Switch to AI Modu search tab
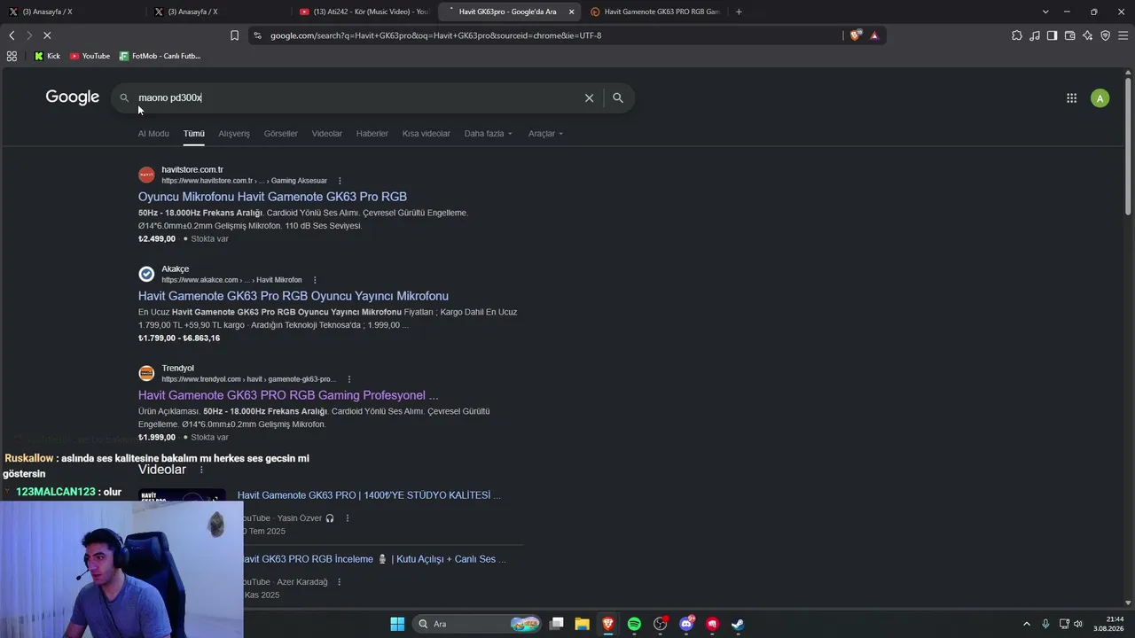This screenshot has height=638, width=1135. (153, 134)
